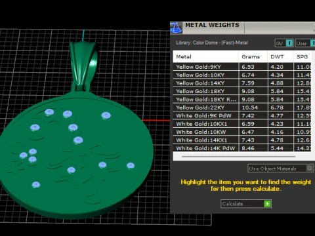This screenshot has width=315, height=236.
Task: Click the 6.78 DWT cell
Action: click(x=281, y=108)
